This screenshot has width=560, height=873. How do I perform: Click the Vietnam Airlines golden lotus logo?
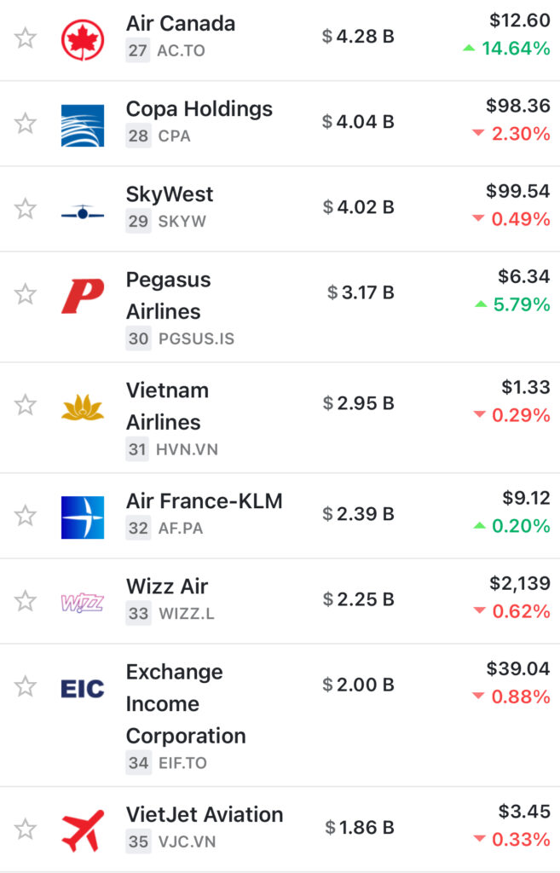pos(83,407)
